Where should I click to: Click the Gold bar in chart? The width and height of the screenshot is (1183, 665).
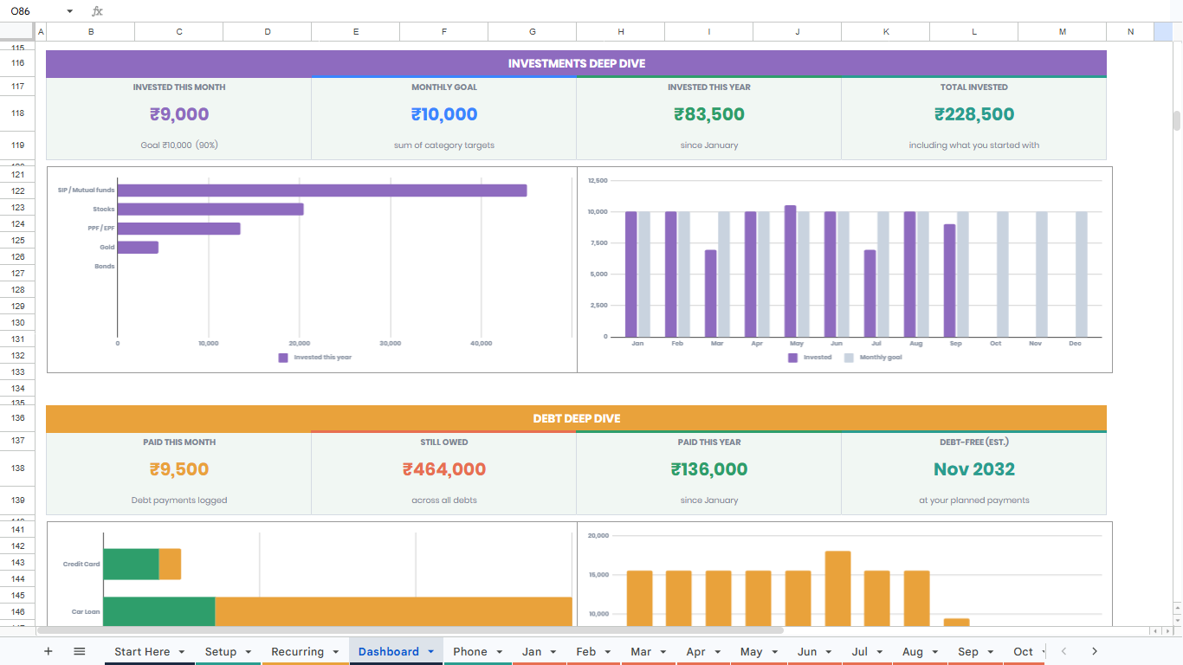(x=138, y=248)
